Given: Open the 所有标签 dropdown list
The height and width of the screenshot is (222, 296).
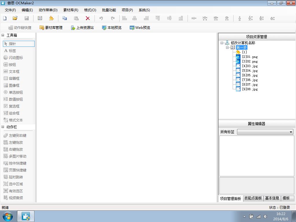Looking at the screenshot, I should (x=291, y=132).
